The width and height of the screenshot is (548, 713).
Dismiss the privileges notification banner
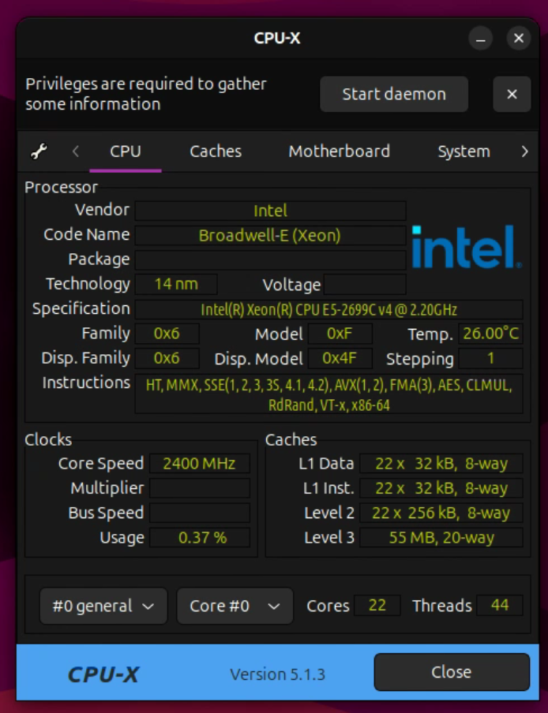(x=512, y=95)
